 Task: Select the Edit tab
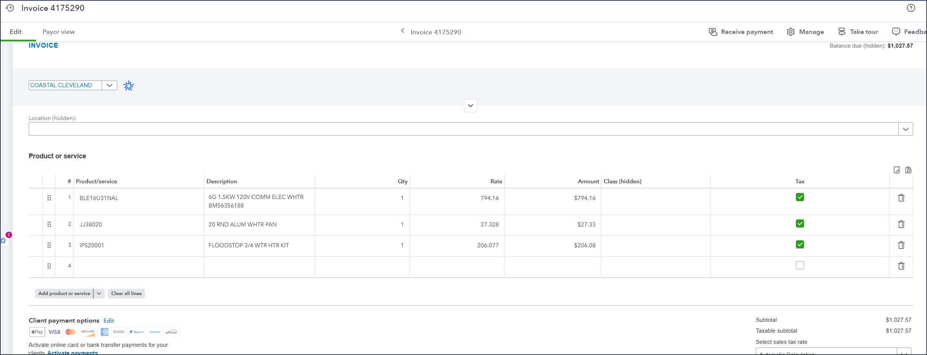tap(16, 32)
